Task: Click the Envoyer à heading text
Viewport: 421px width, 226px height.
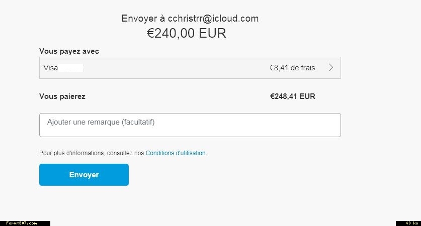Action: pyautogui.click(x=143, y=19)
